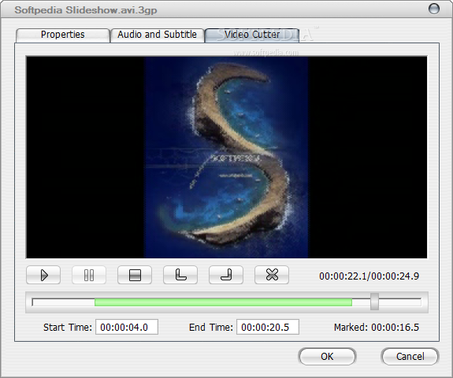Click the video preview frame

[227, 157]
